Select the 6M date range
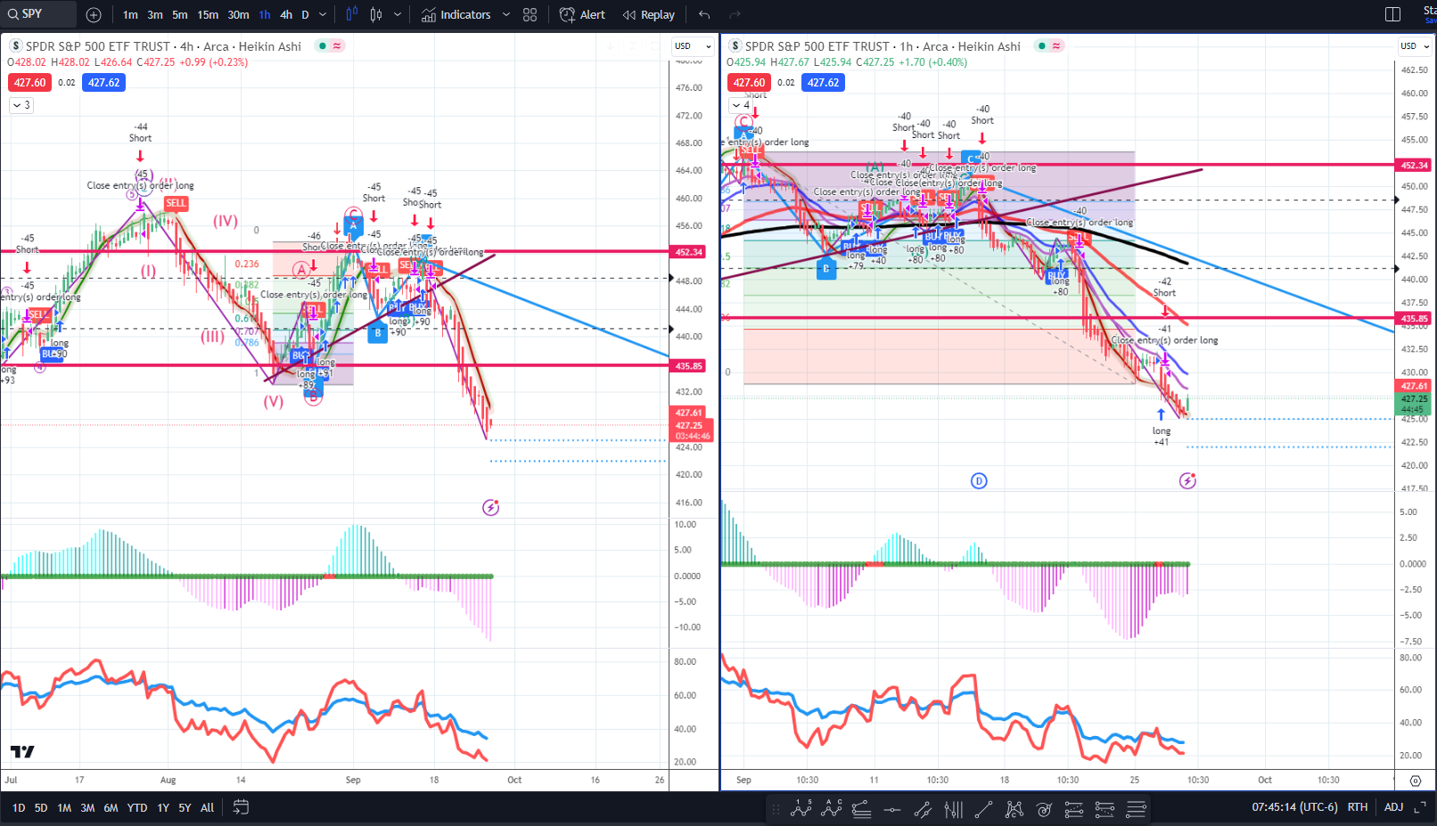The image size is (1437, 826). pos(111,808)
